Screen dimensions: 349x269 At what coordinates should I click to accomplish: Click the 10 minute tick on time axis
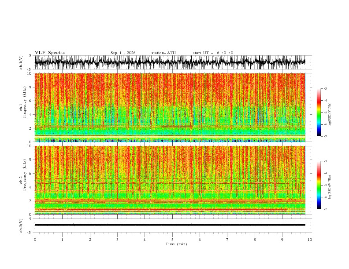pyautogui.click(x=310, y=240)
